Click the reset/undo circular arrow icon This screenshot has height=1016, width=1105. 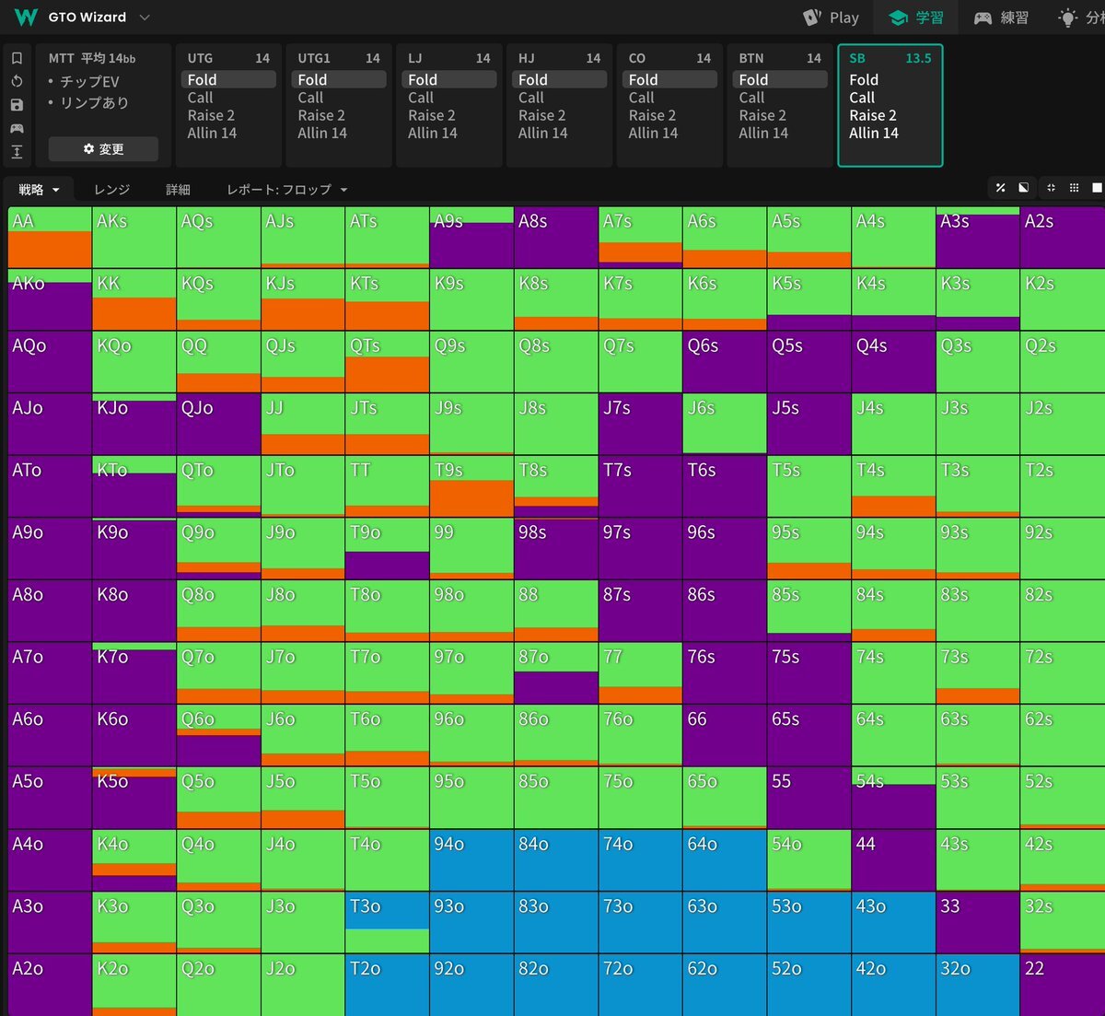[17, 81]
